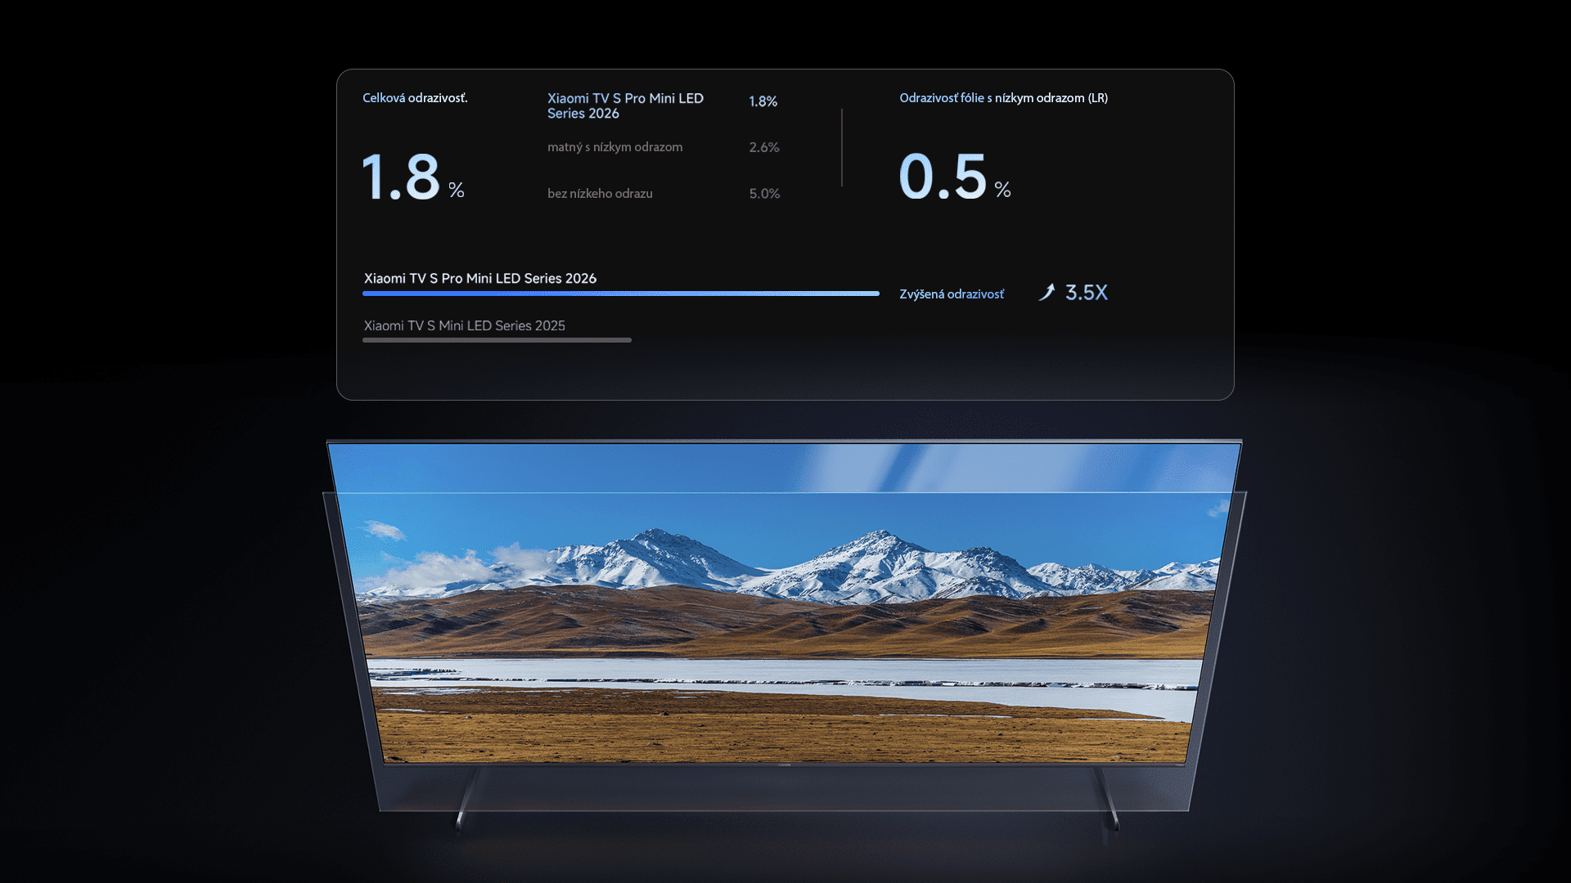Click the grey Xiaomi TV S 2025 bar
Screen dimensions: 1571x883
point(497,340)
